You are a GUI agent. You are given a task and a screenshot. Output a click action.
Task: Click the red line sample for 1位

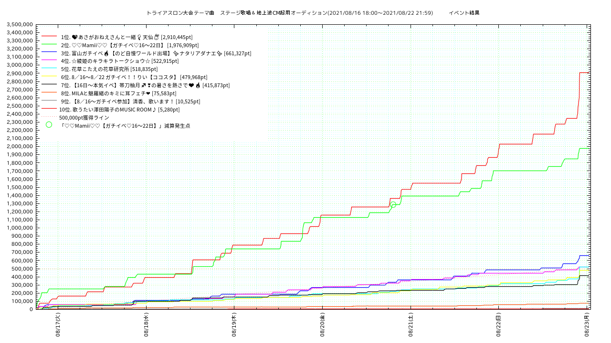(49, 37)
